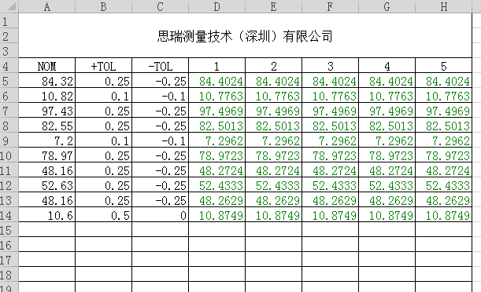Image resolution: width=481 pixels, height=292 pixels.
Task: Select column H header
Action: [x=443, y=6]
